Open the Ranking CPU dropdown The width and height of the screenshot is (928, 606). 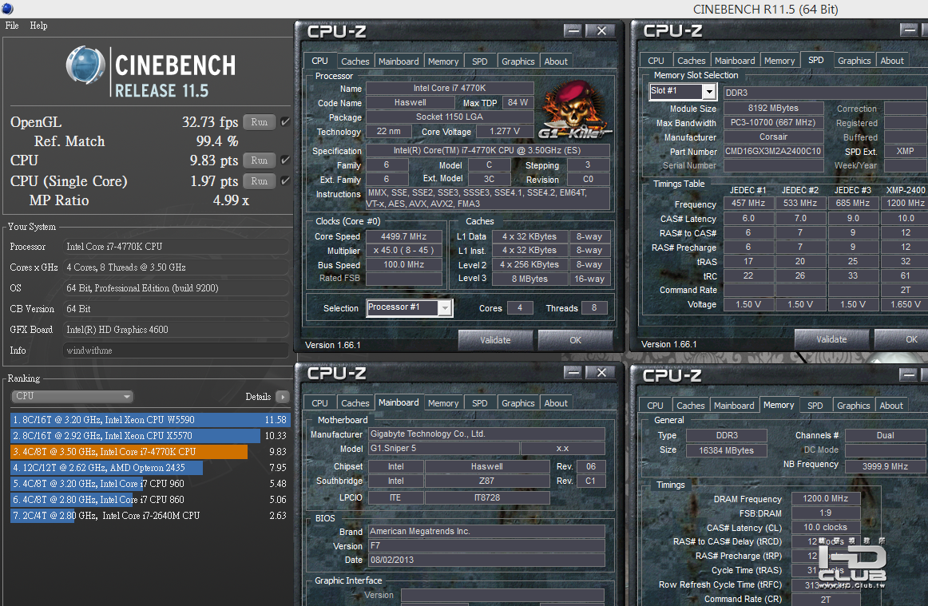72,396
